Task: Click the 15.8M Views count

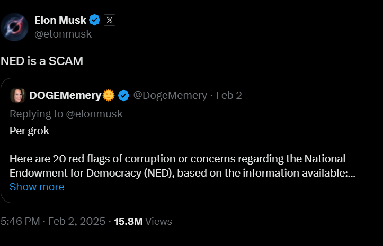Action: [x=144, y=222]
